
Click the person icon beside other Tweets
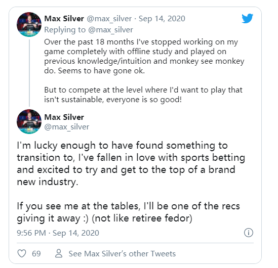59,253
